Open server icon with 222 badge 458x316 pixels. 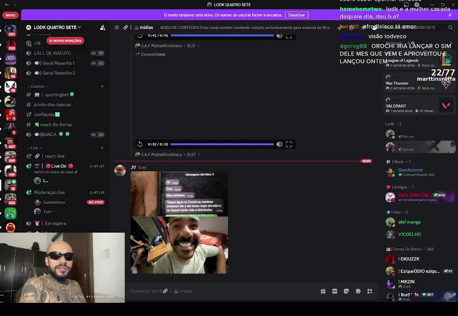11,45
